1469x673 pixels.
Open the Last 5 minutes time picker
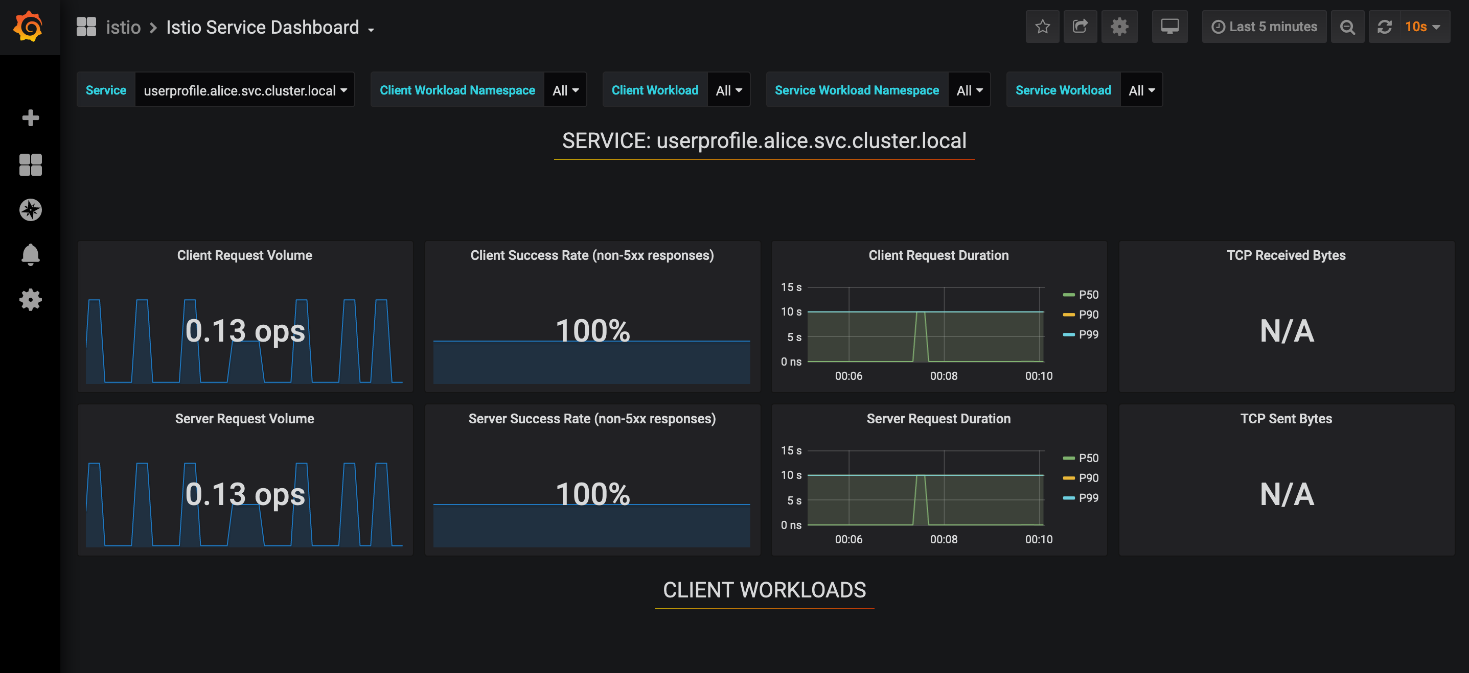pos(1264,27)
